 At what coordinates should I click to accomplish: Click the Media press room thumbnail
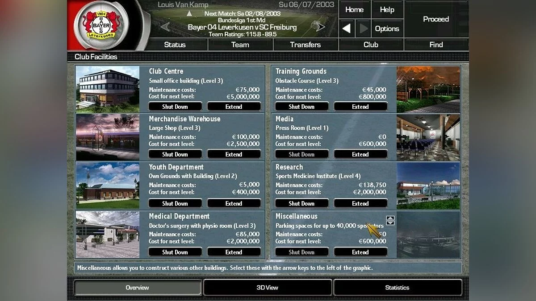pyautogui.click(x=428, y=137)
